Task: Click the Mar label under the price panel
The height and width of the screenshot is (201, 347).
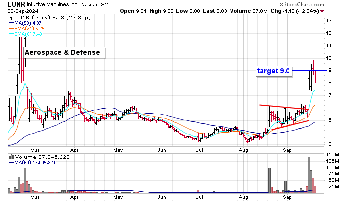Action: [35, 150]
